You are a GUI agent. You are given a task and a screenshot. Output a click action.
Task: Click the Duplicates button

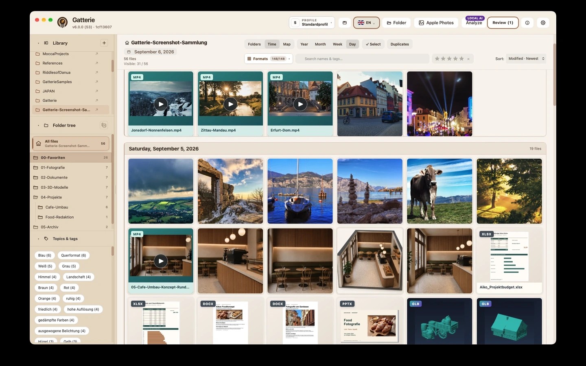pos(400,44)
